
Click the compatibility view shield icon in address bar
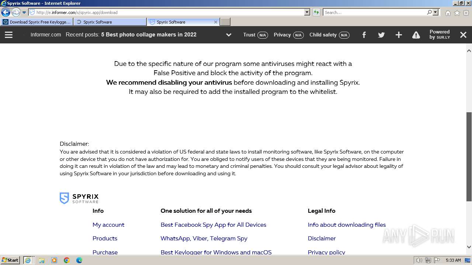pyautogui.click(x=32, y=12)
